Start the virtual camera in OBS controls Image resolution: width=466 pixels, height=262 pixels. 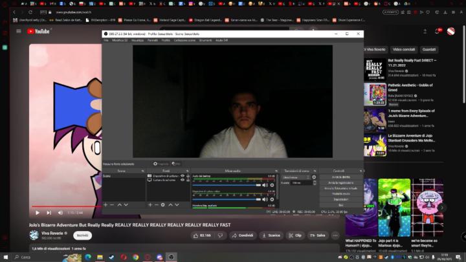click(x=341, y=188)
